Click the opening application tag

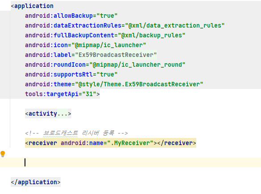pyautogui.click(x=32, y=6)
